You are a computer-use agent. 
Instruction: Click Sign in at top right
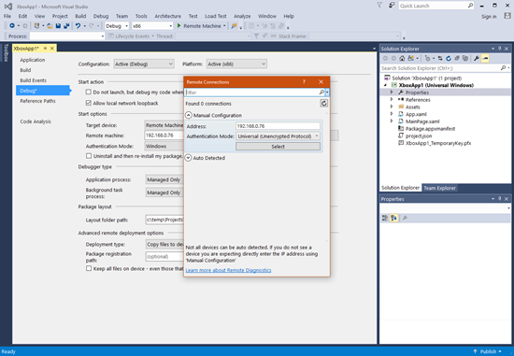coord(489,17)
